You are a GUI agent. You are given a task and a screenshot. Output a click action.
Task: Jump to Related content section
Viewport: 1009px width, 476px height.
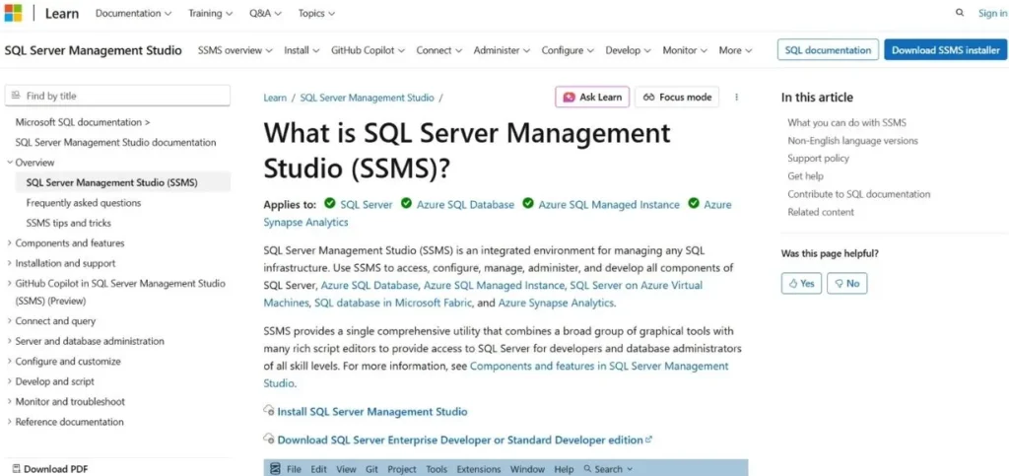coord(821,212)
